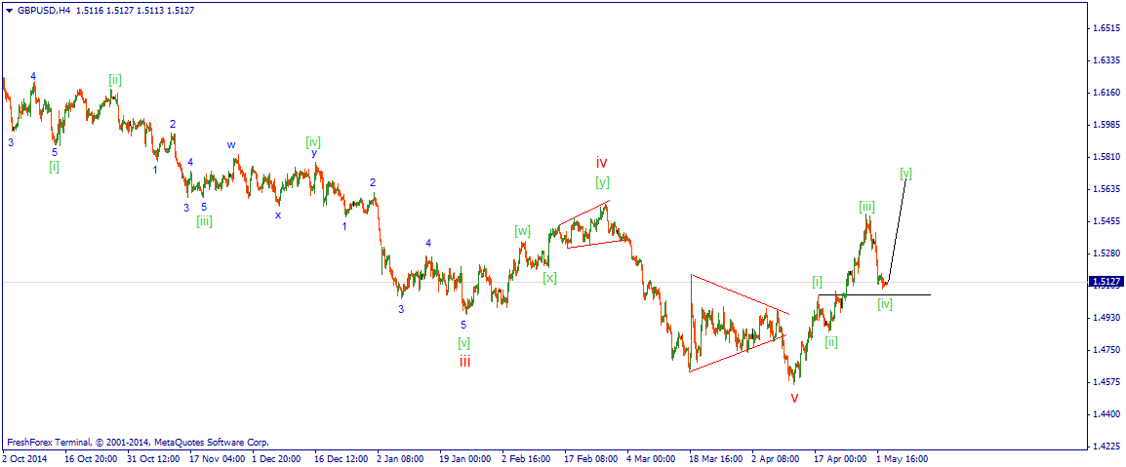Click the 1.6160 price axis label

[x=1105, y=93]
